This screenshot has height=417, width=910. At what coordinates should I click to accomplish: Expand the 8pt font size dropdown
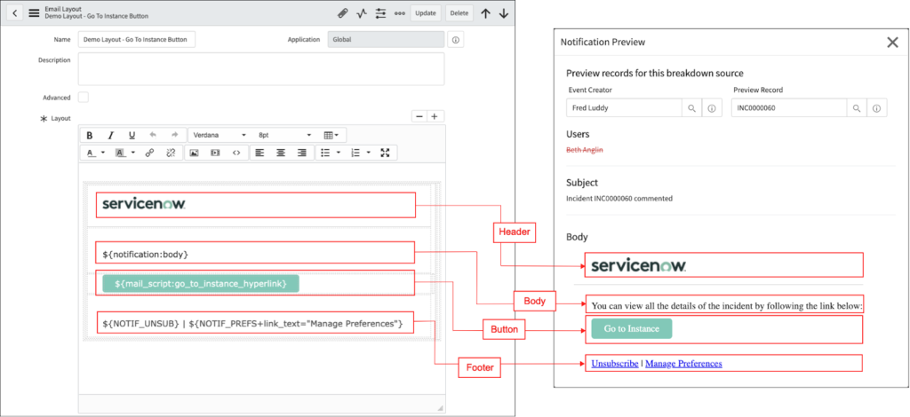click(284, 135)
